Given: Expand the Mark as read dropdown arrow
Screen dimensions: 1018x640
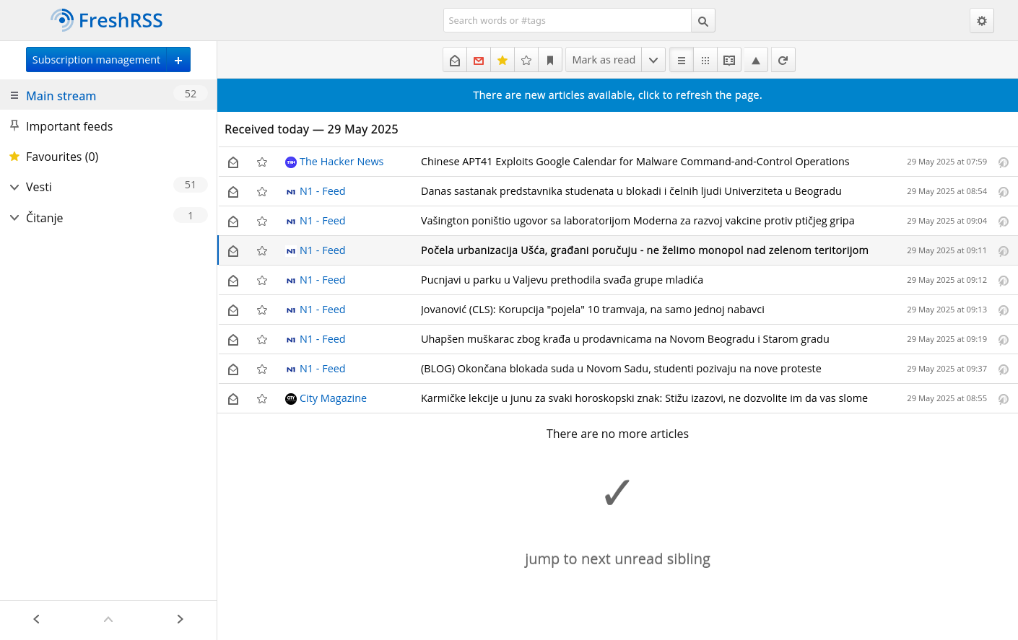Looking at the screenshot, I should tap(653, 60).
